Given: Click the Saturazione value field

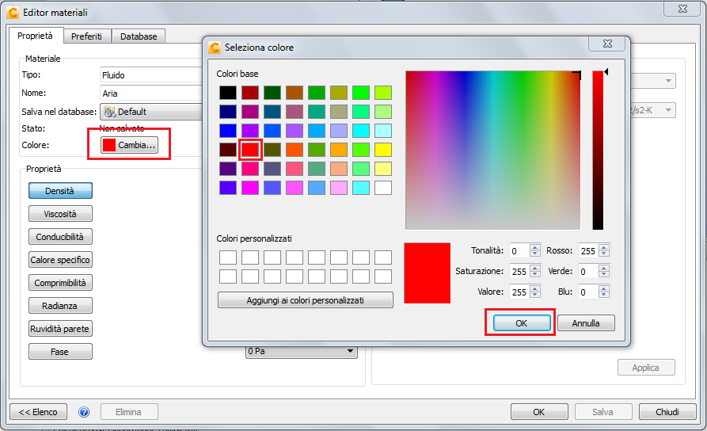Looking at the screenshot, I should click(519, 271).
